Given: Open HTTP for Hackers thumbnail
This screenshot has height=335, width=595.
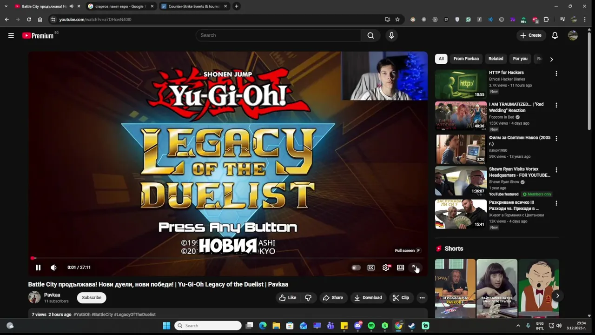Looking at the screenshot, I should [x=461, y=84].
